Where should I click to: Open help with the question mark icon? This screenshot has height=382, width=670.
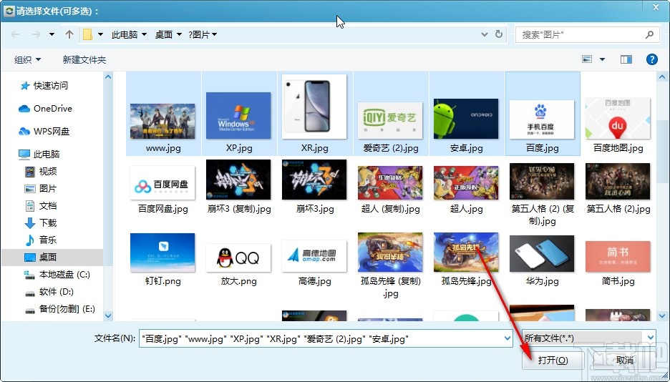pyautogui.click(x=651, y=59)
